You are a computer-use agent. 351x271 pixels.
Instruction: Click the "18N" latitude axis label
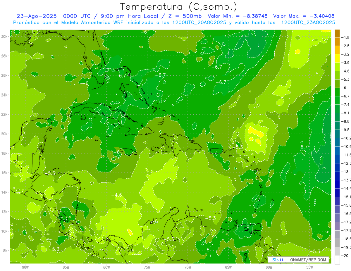point(5,153)
